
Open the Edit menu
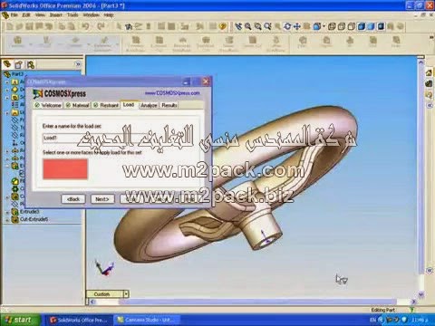tap(26, 14)
